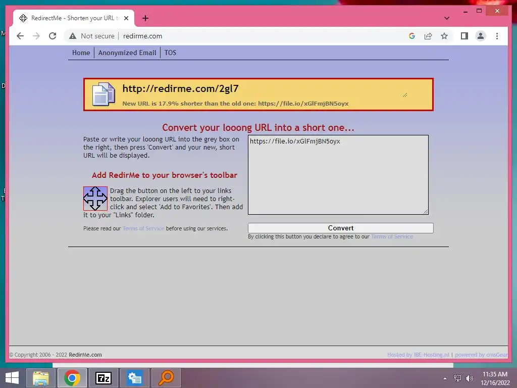Open the Windows Start menu
The width and height of the screenshot is (517, 388).
[12, 378]
